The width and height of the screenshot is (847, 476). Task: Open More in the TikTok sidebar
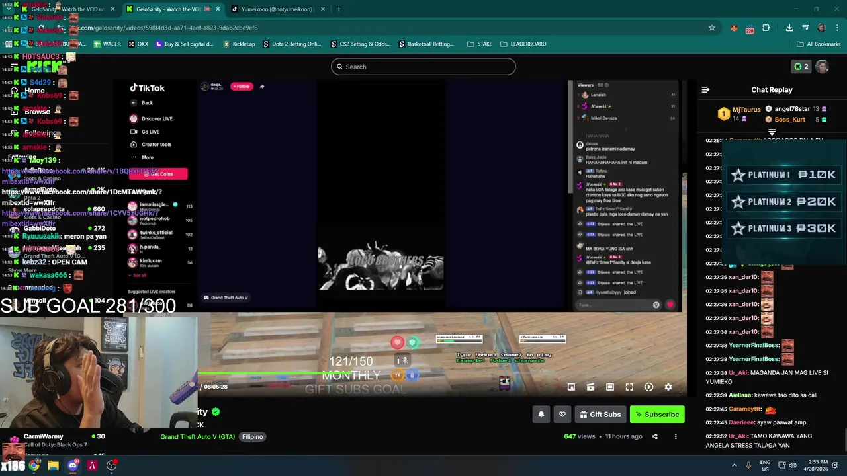coord(142,158)
